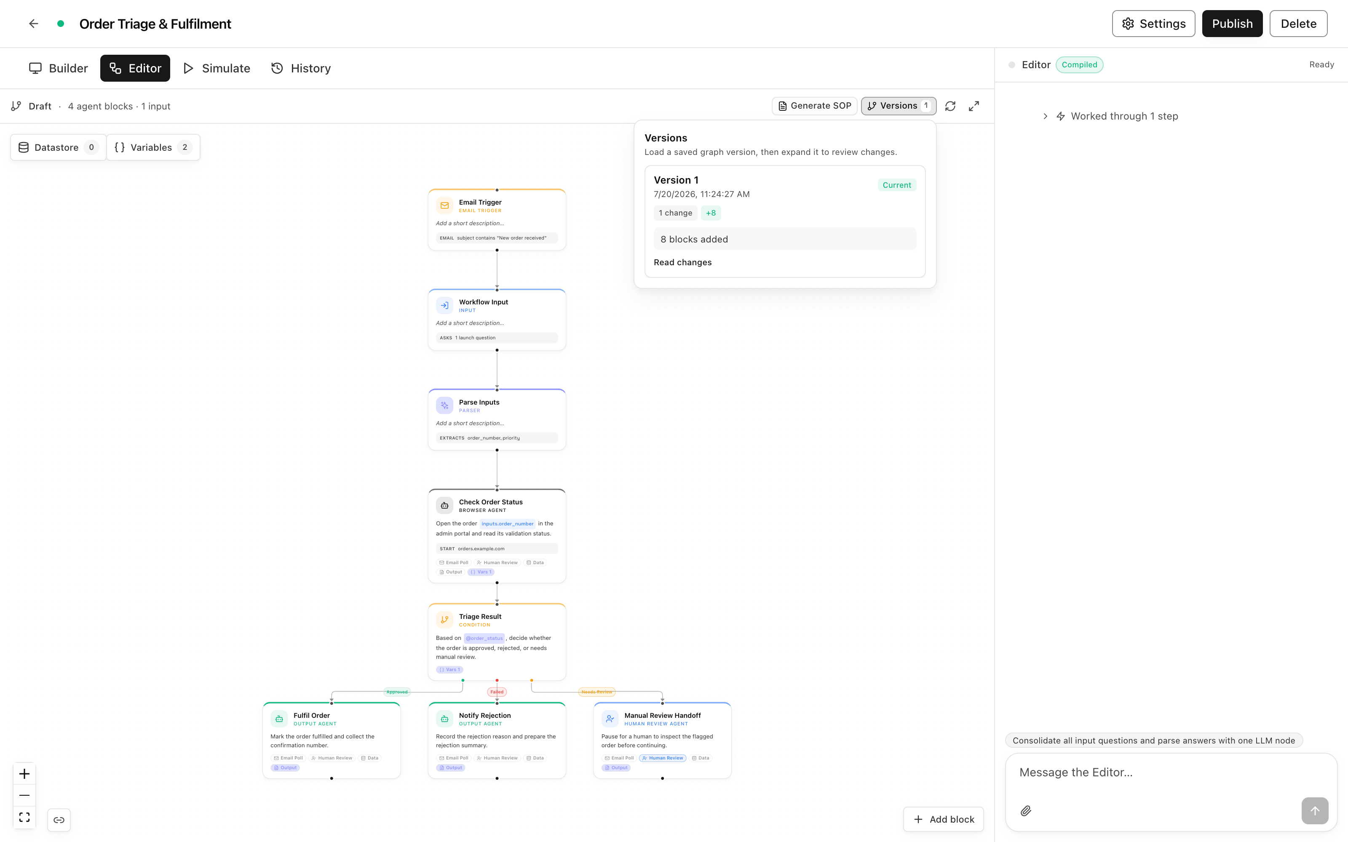The width and height of the screenshot is (1348, 842).
Task: Click the Fulfil Order agent icon
Action: coord(279,719)
